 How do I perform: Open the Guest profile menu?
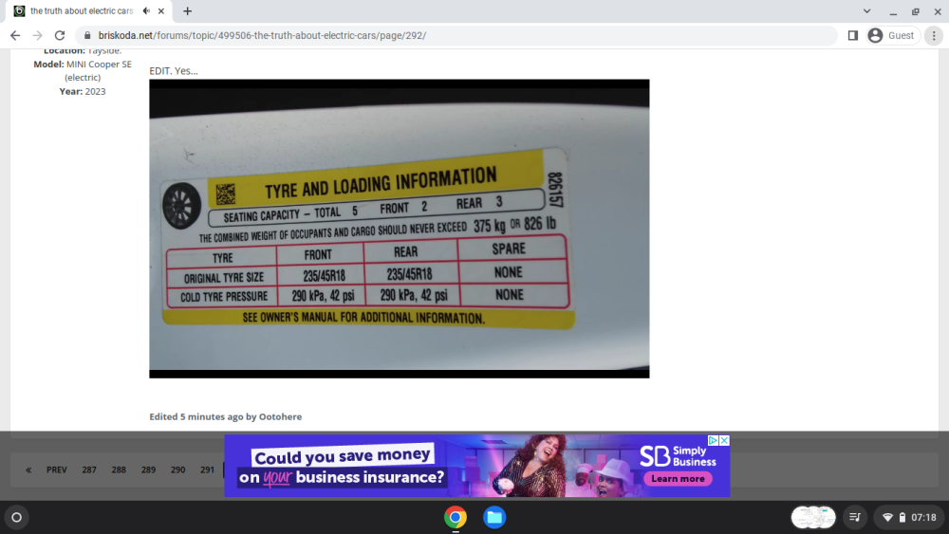pyautogui.click(x=893, y=36)
